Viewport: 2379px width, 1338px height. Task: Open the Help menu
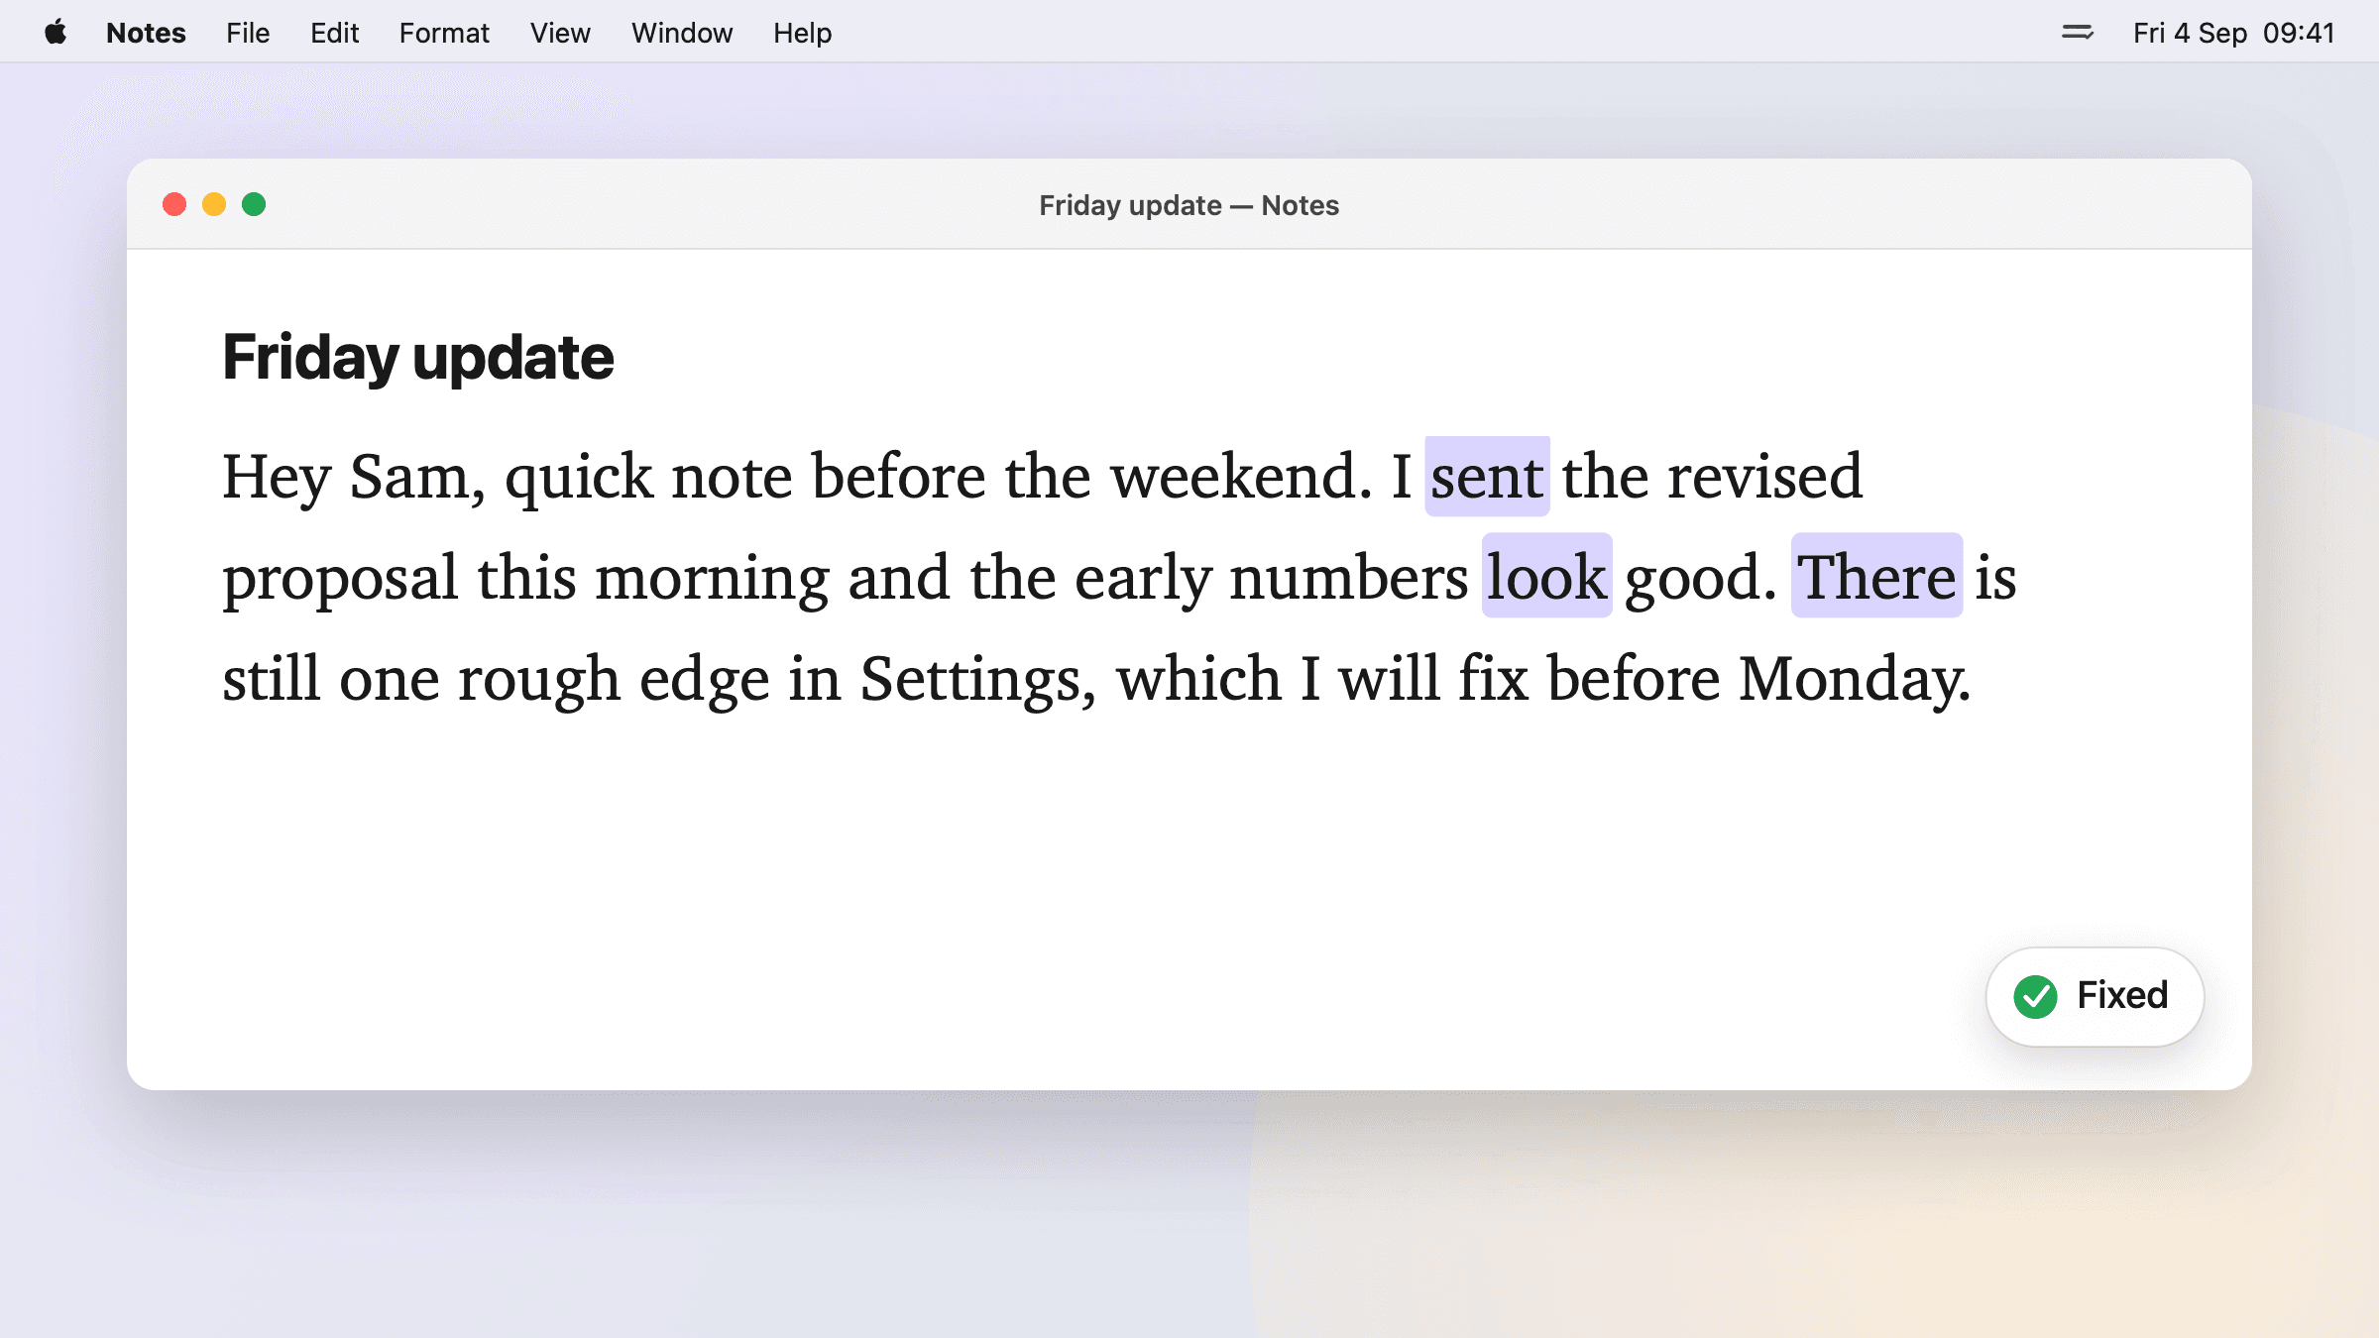point(802,33)
